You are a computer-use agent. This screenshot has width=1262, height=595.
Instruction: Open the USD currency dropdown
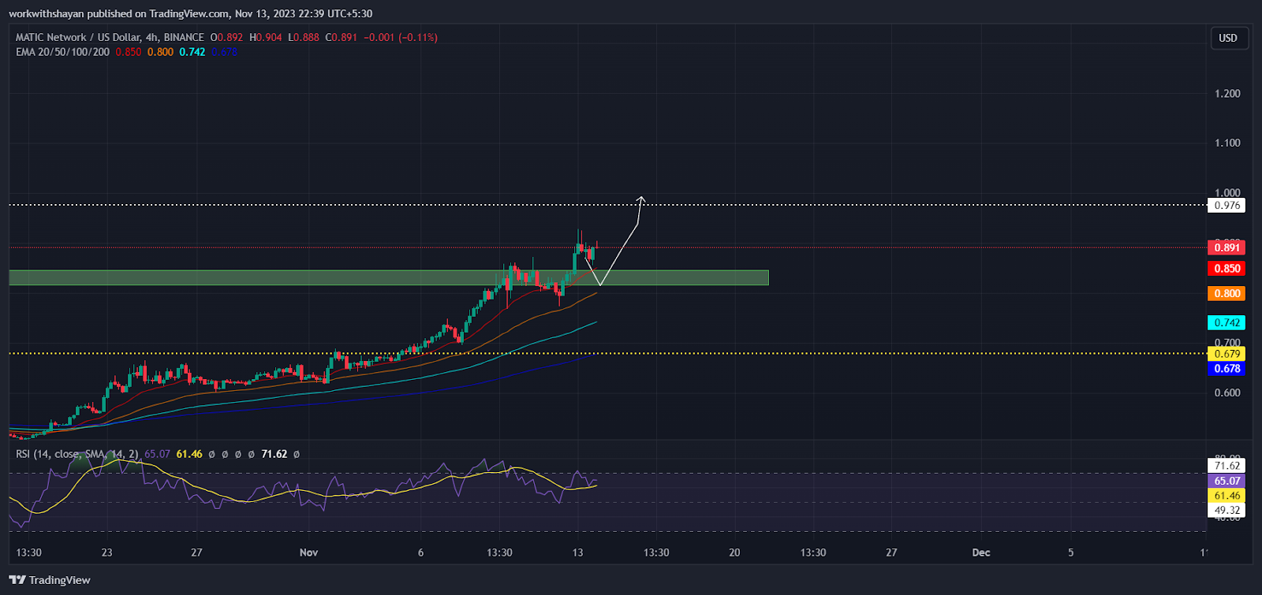click(x=1228, y=38)
